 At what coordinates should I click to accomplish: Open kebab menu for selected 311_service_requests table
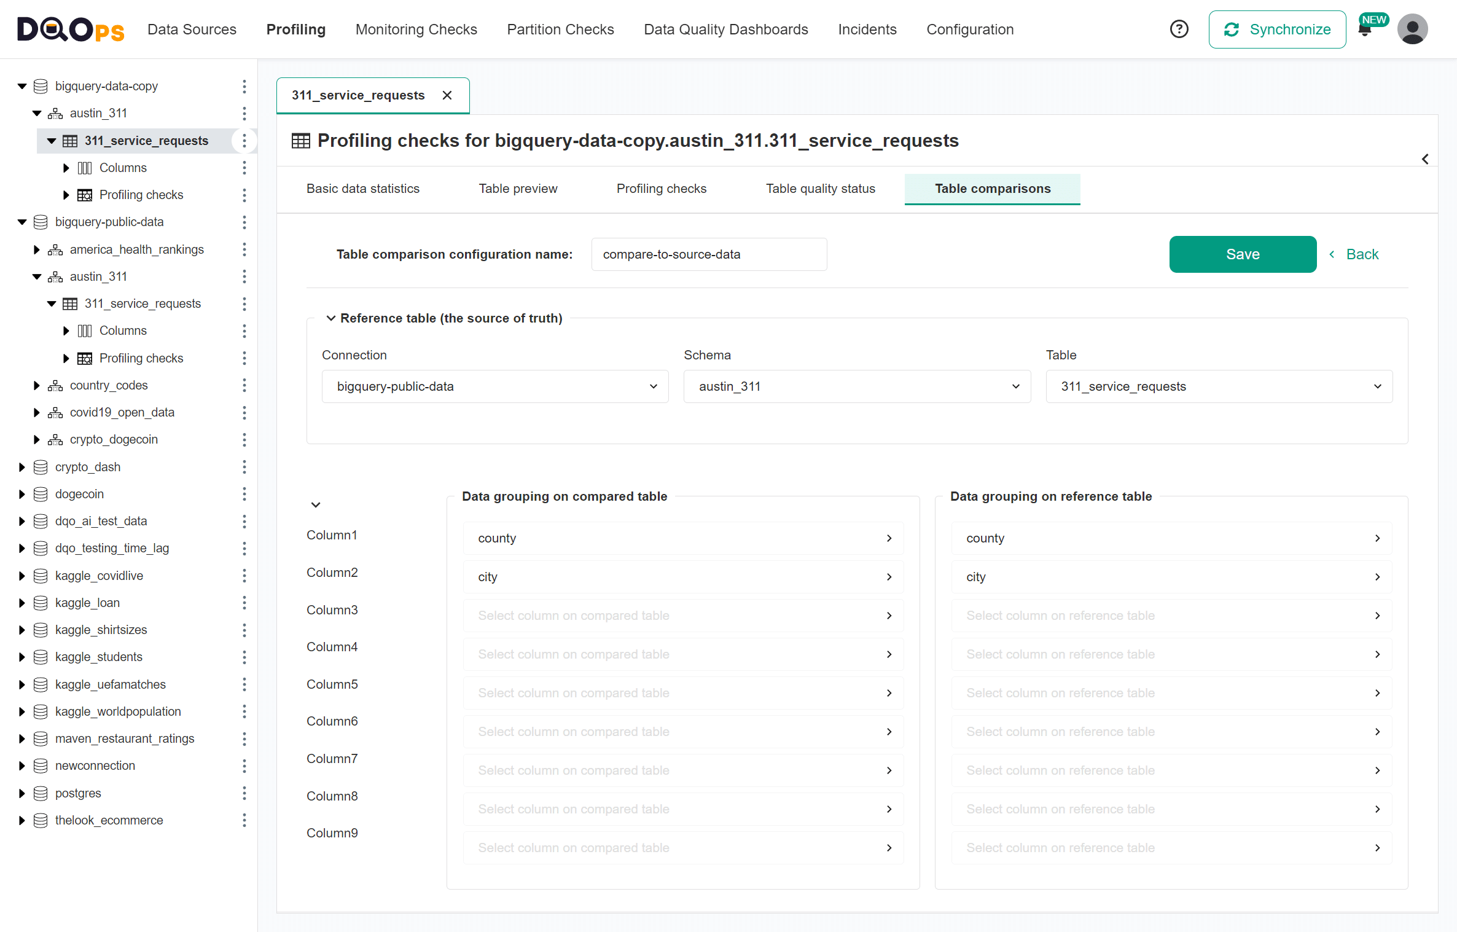click(244, 141)
